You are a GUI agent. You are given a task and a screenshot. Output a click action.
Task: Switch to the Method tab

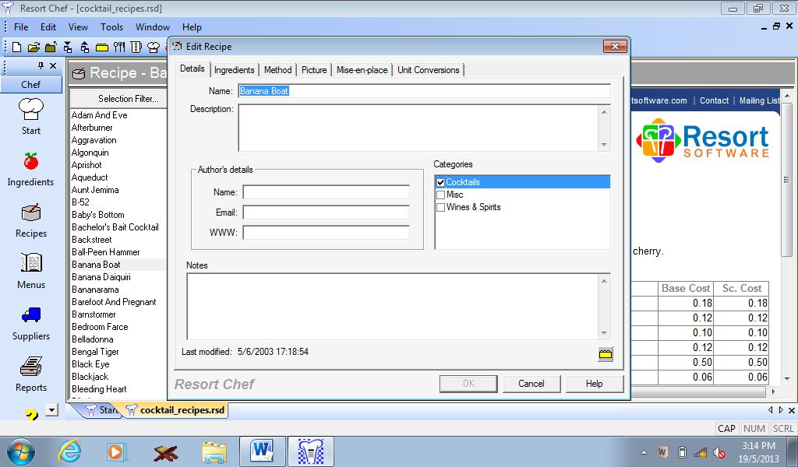click(278, 70)
